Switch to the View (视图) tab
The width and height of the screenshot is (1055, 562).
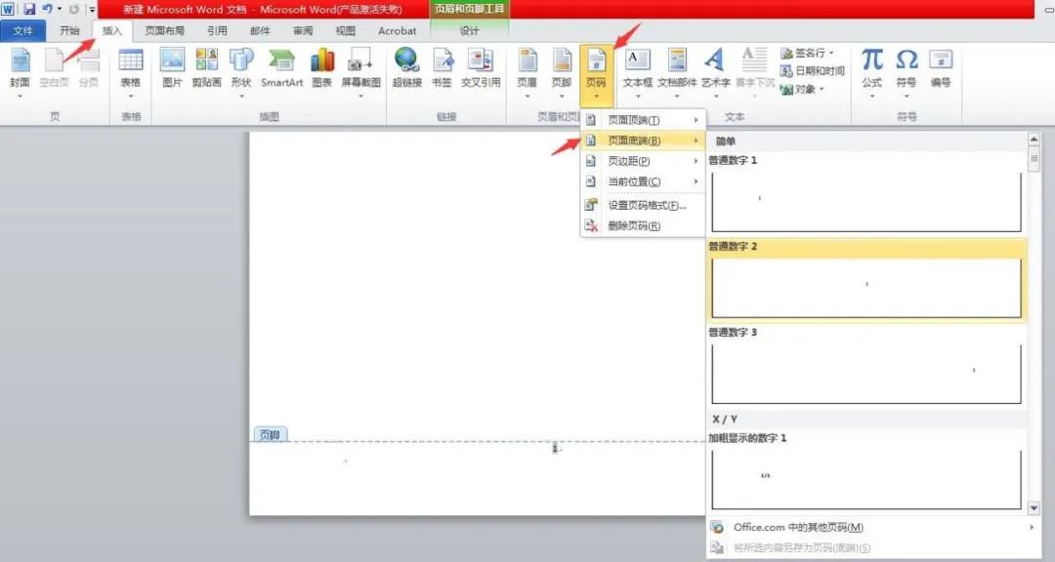[345, 31]
